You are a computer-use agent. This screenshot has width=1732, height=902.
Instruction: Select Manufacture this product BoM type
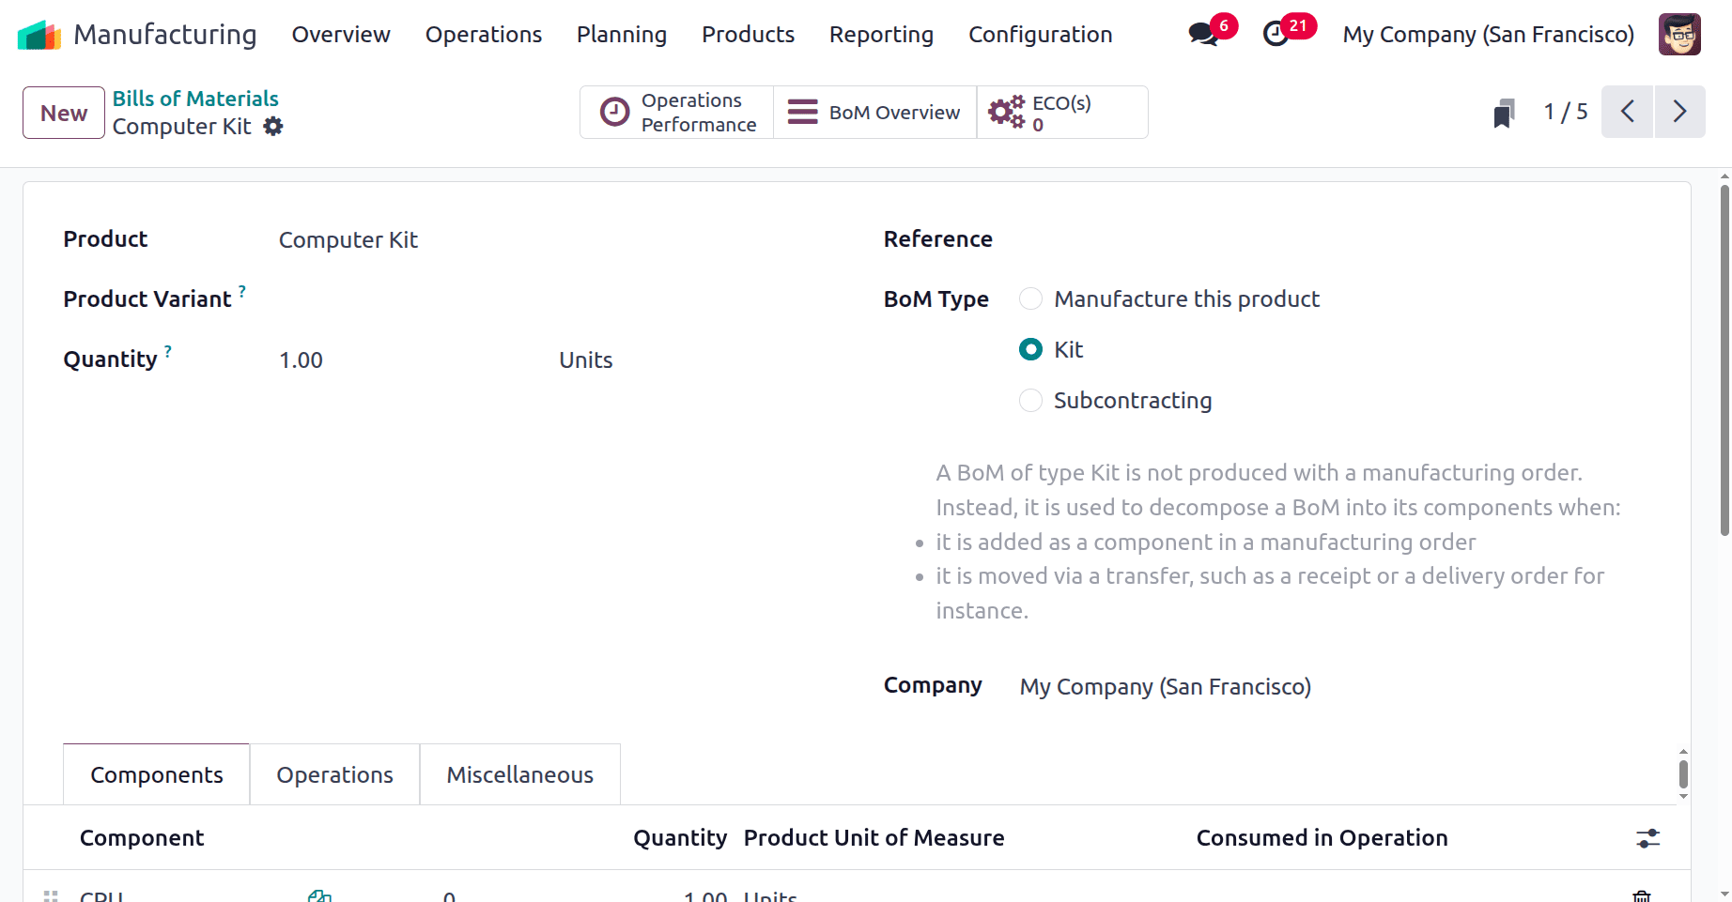pos(1030,298)
